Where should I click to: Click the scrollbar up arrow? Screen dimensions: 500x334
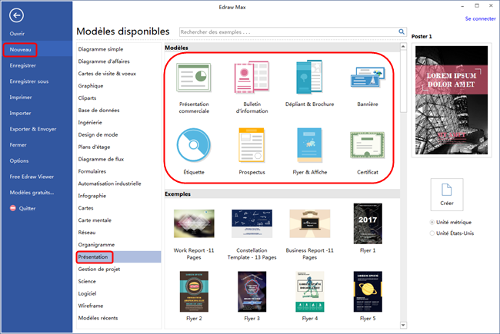coord(403,47)
